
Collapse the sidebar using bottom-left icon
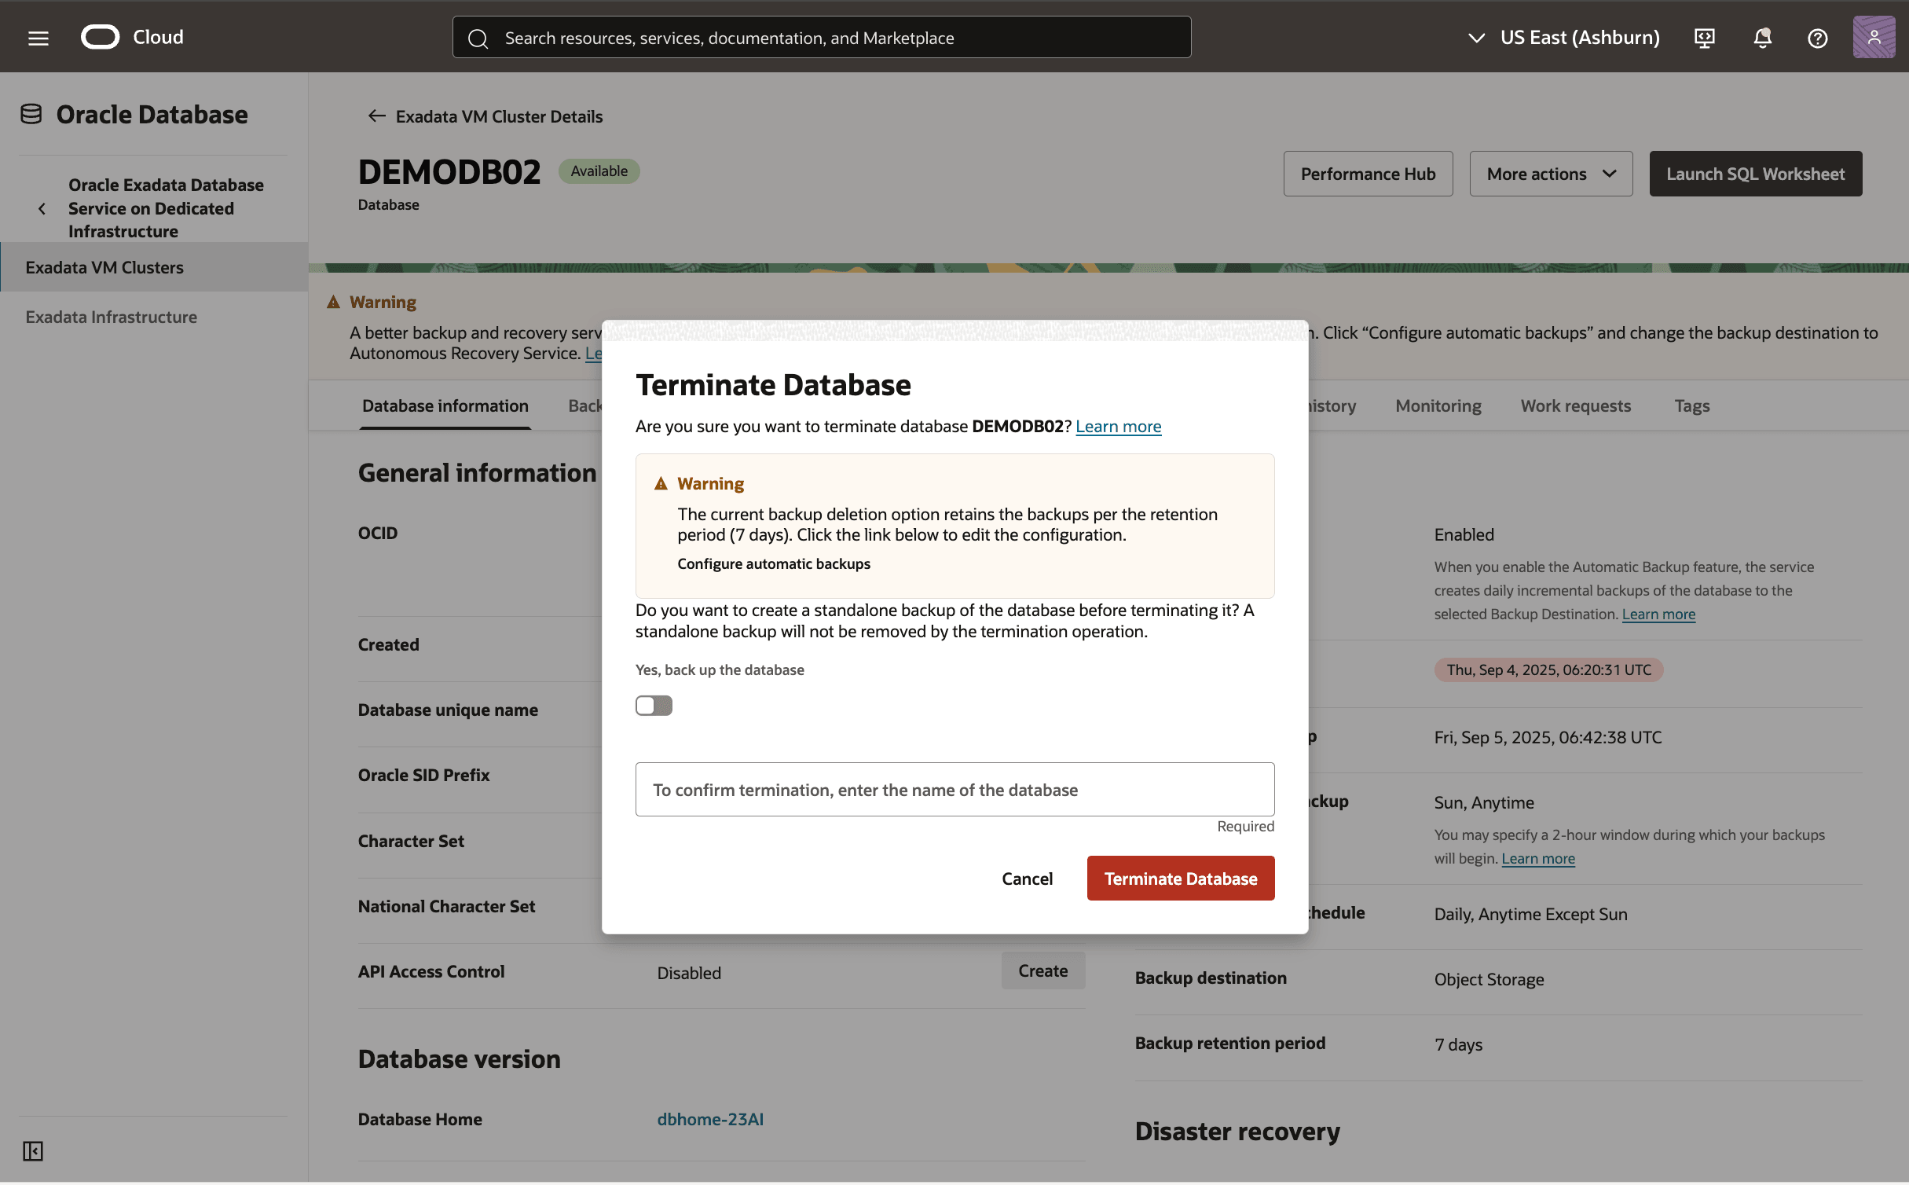click(32, 1151)
